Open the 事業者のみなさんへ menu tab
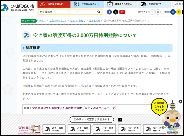This screenshot has width=184, height=136. pyautogui.click(x=121, y=4)
